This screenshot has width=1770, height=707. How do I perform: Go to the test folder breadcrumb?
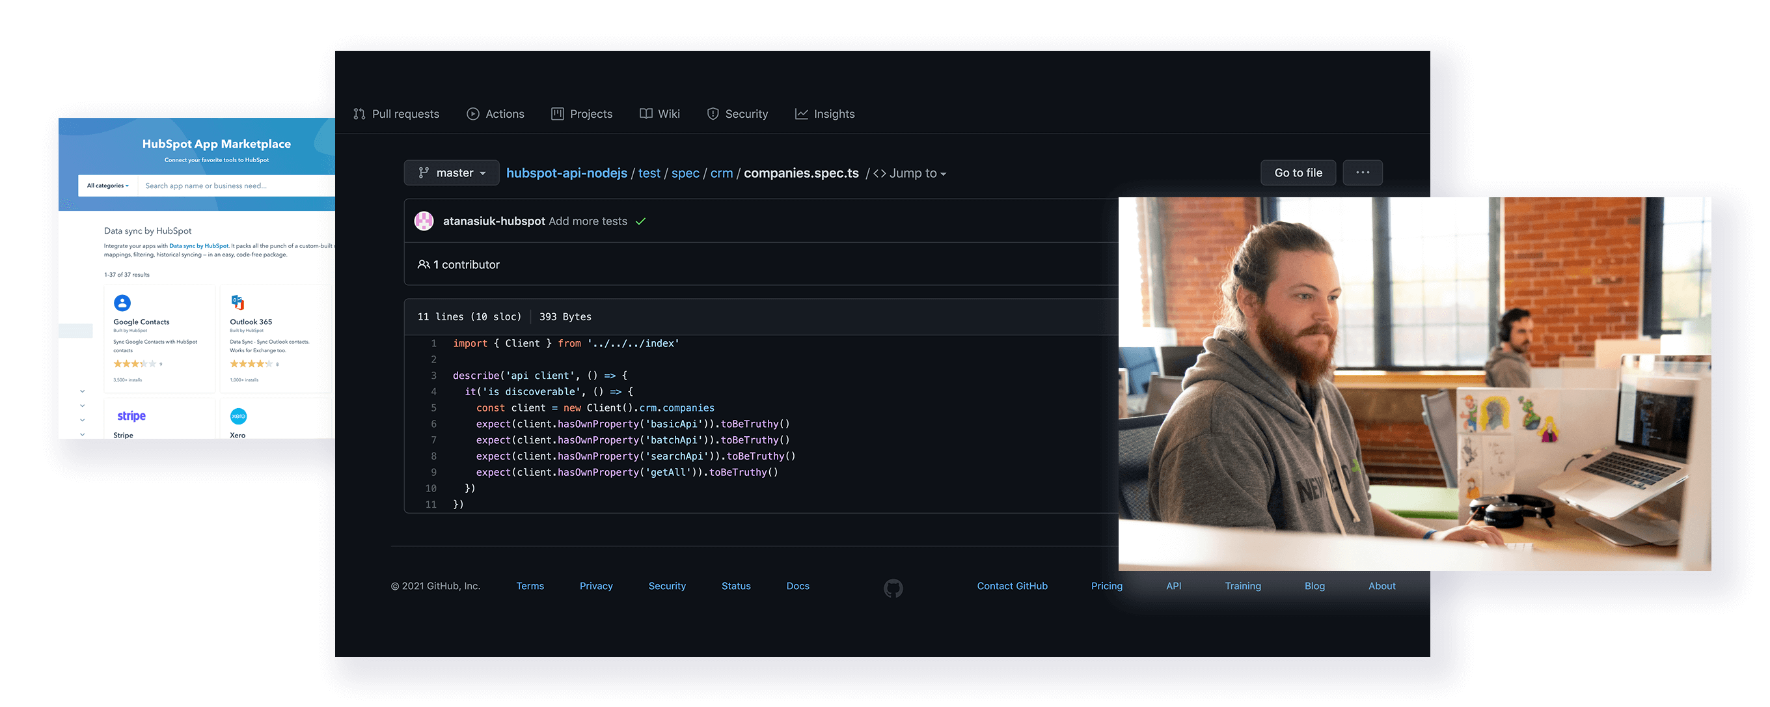[649, 173]
